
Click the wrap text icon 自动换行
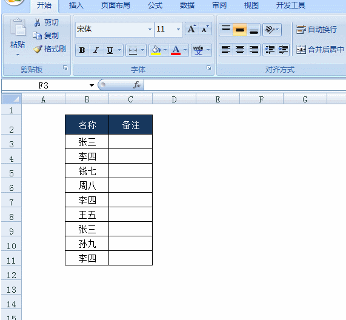click(x=316, y=29)
